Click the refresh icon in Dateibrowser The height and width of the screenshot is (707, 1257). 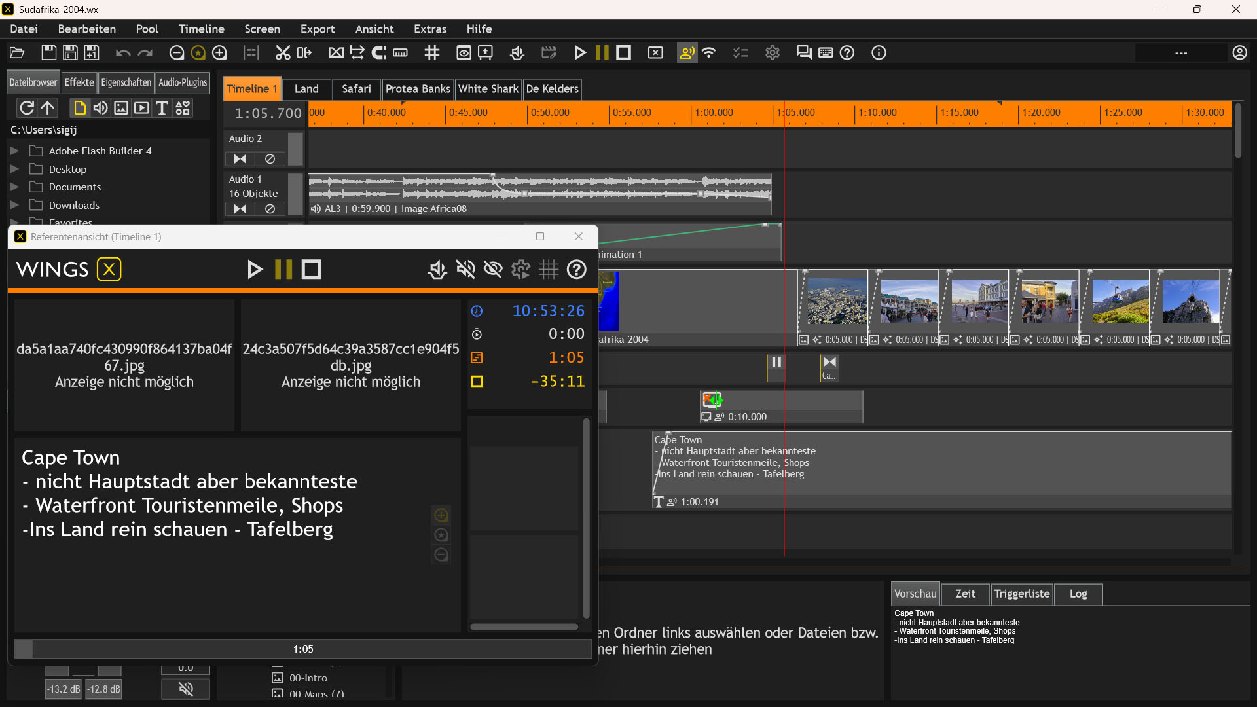[27, 108]
